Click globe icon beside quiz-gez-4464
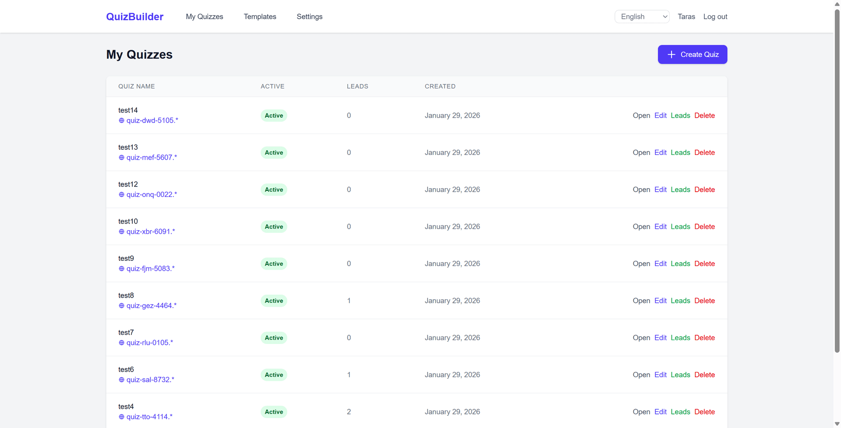This screenshot has width=841, height=428. coord(121,306)
